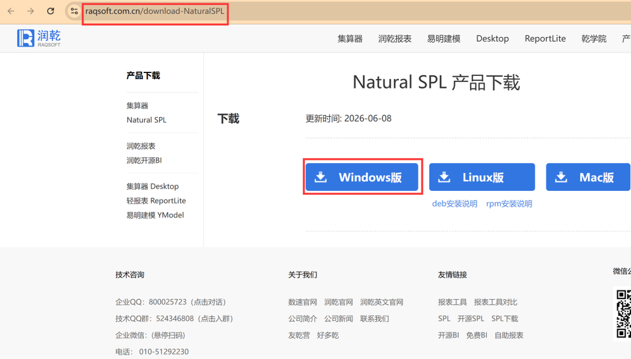This screenshot has height=359, width=631.
Task: Open 报表工具对比 footer link
Action: (x=495, y=302)
